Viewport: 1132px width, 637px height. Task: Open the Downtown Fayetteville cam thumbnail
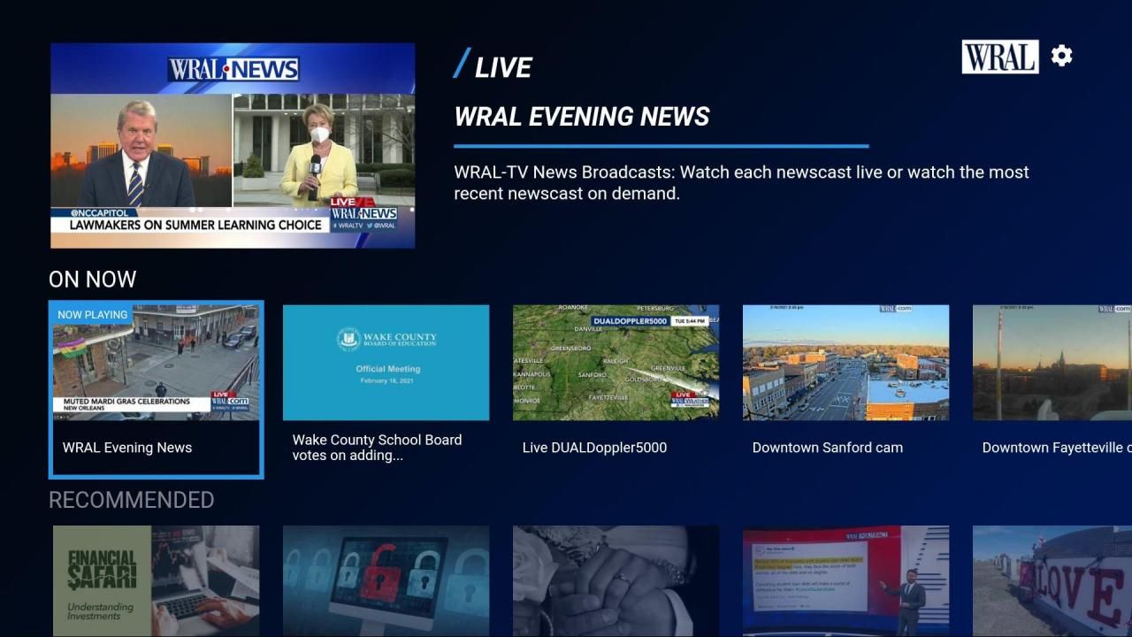[x=1052, y=363]
